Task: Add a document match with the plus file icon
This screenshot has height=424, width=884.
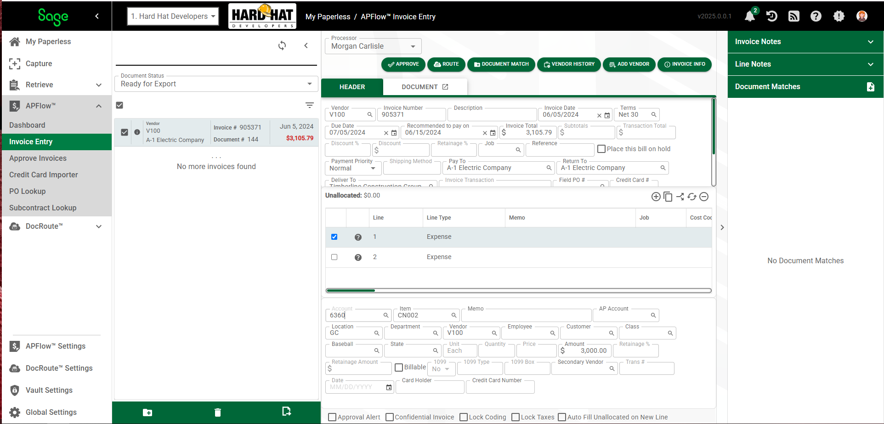Action: 871,87
